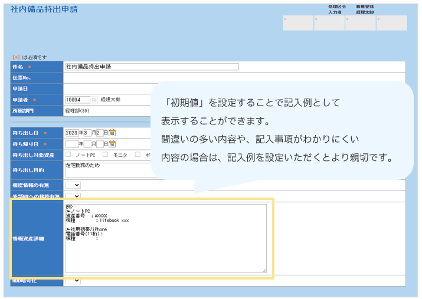Open the 持ち帰り日 calendar picker

coord(112,144)
